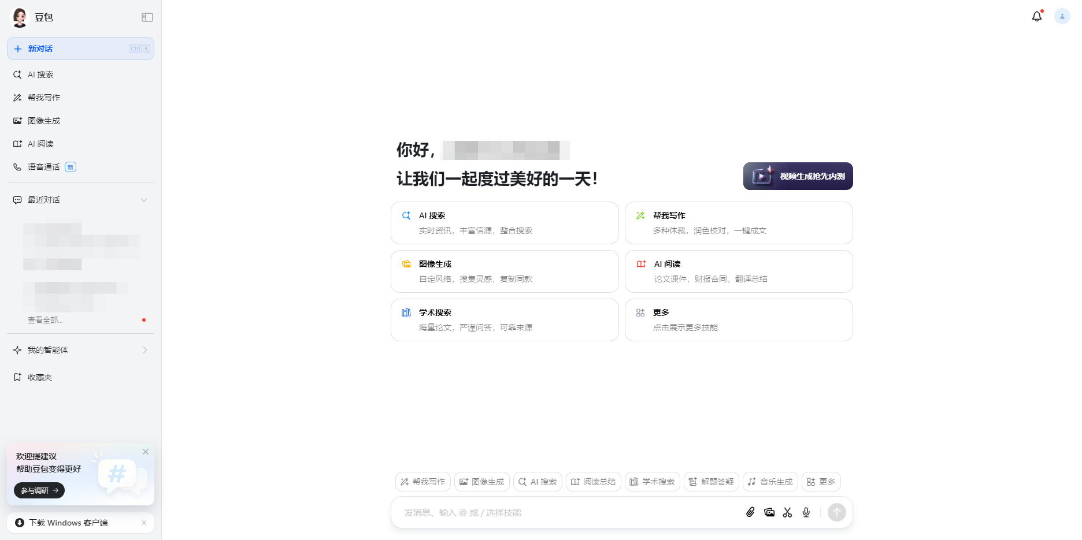Click the orange image icon on 图像生成 card
Viewport: 1082px width, 540px height.
click(406, 264)
